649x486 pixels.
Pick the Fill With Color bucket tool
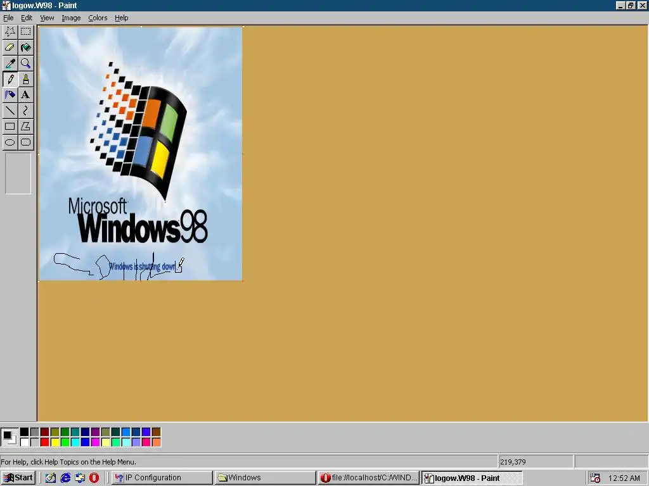(x=25, y=47)
